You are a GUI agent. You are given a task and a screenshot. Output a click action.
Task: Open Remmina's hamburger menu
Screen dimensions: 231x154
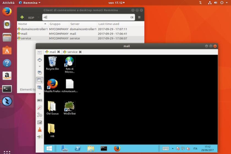[139, 17]
